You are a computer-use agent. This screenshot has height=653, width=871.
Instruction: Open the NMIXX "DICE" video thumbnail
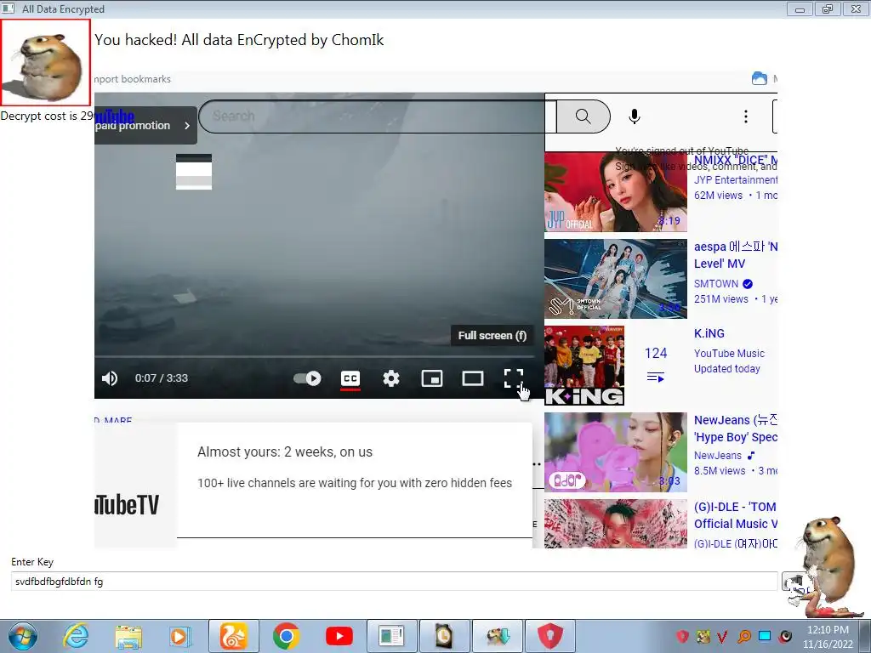[616, 191]
